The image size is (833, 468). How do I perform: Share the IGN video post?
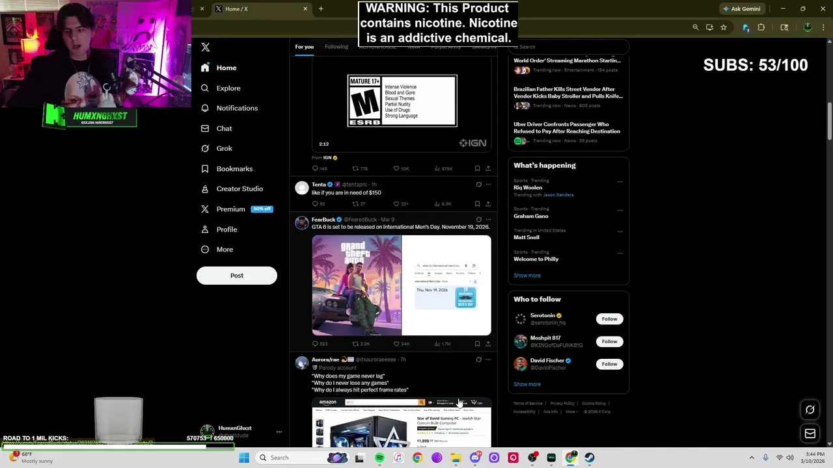click(488, 168)
